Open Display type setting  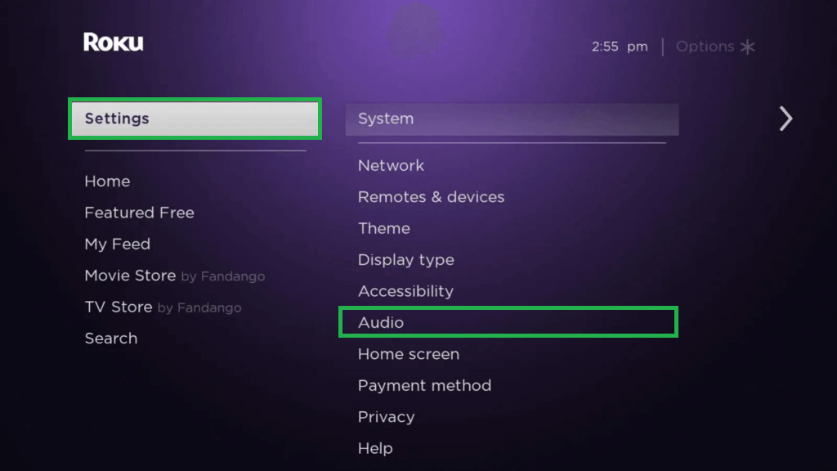[405, 260]
